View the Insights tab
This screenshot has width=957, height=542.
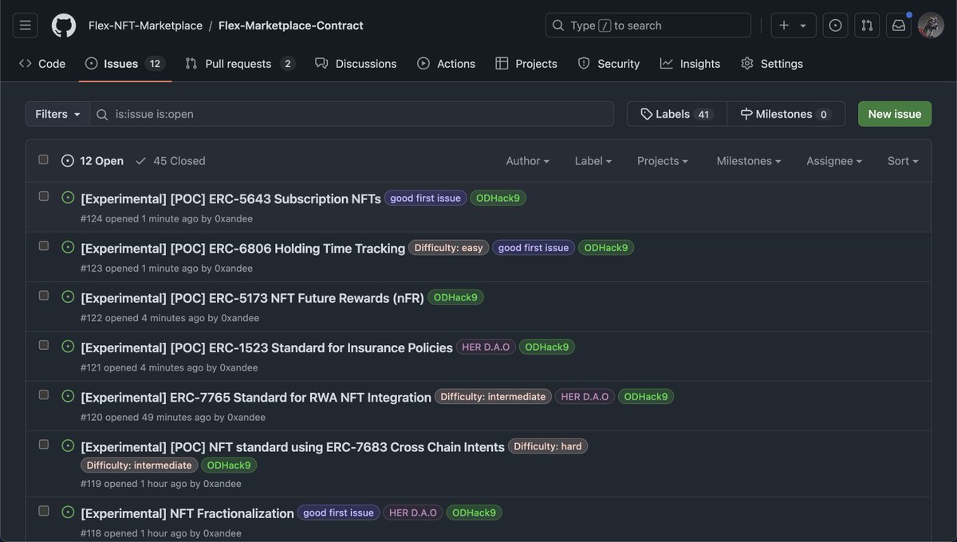690,64
